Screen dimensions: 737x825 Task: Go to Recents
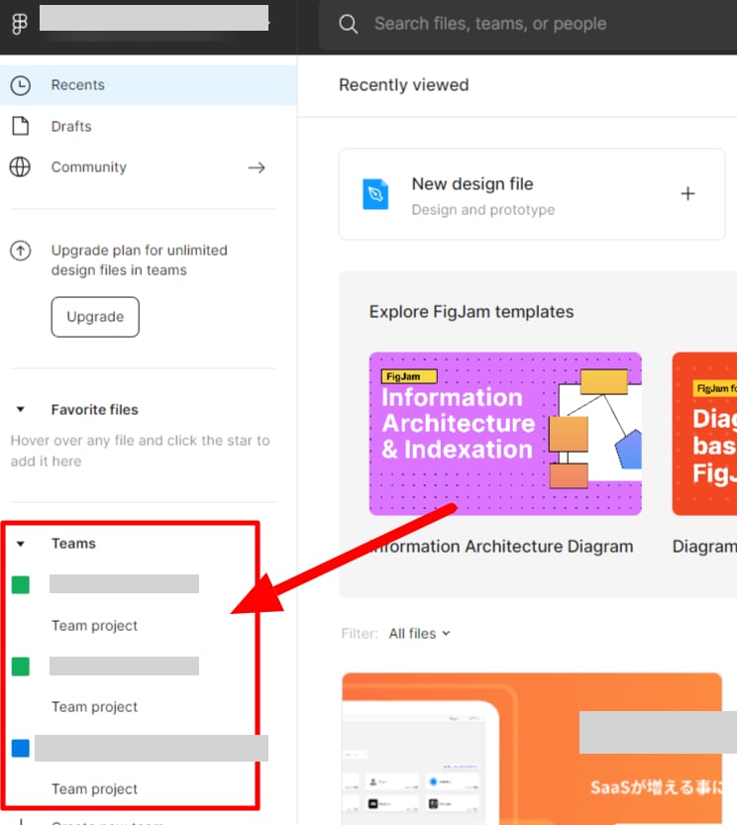tap(149, 85)
